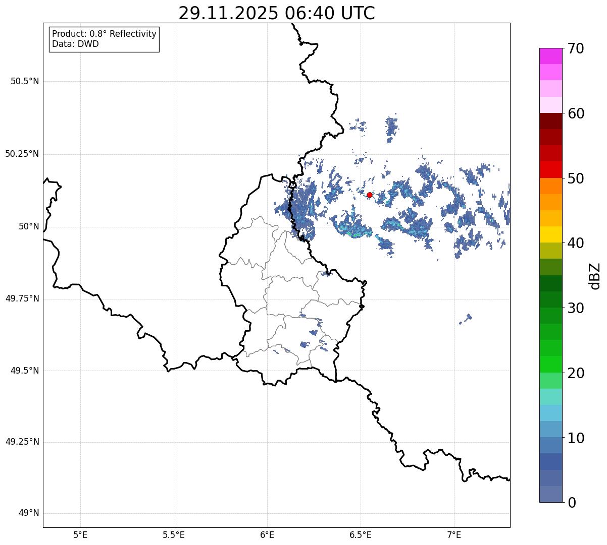Click the 49.25°N latitude label

pyautogui.click(x=22, y=442)
